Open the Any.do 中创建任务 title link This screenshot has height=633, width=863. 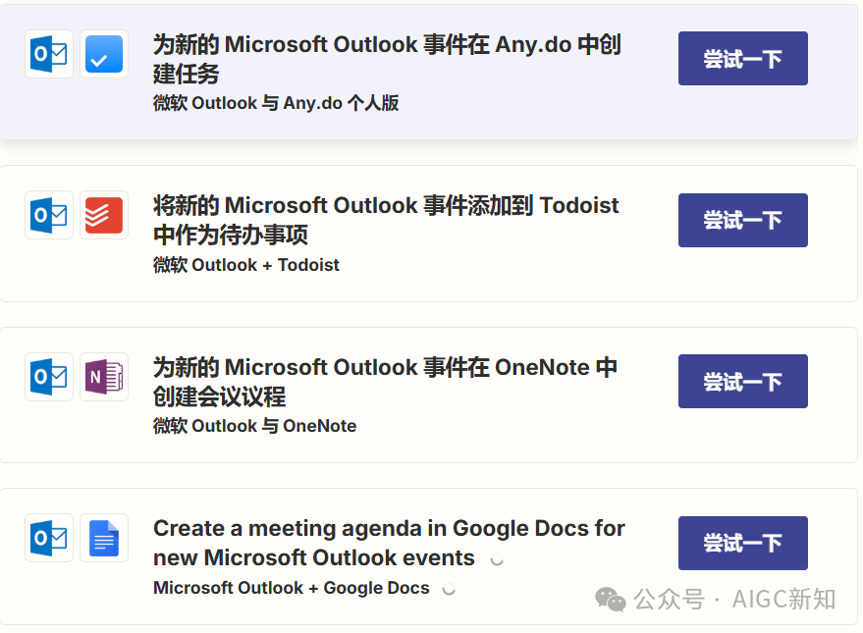[387, 59]
